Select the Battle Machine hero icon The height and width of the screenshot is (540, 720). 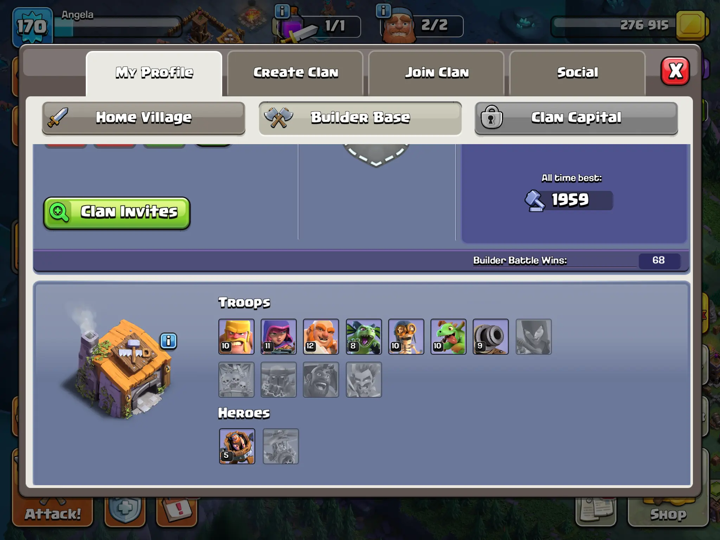[237, 446]
